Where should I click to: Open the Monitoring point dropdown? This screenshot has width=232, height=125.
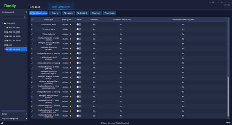(26, 12)
